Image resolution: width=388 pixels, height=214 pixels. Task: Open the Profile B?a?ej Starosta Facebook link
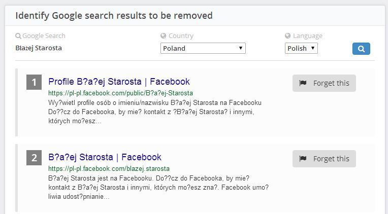coord(119,82)
